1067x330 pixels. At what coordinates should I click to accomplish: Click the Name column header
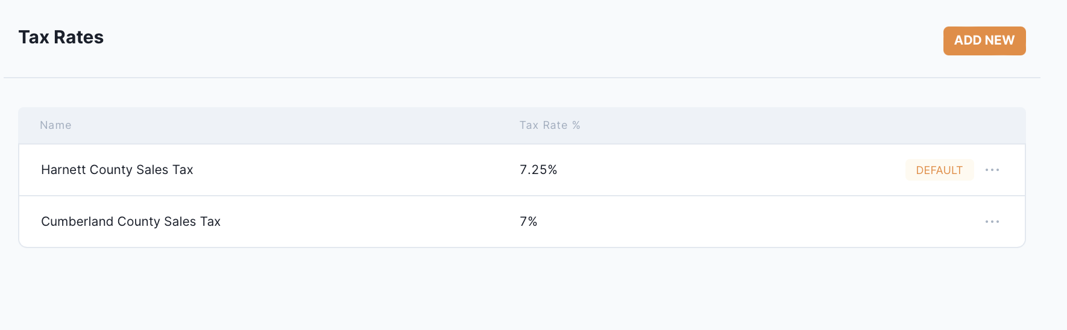55,125
